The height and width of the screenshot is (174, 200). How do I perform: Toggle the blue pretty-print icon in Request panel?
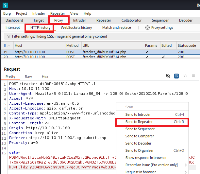176,76
